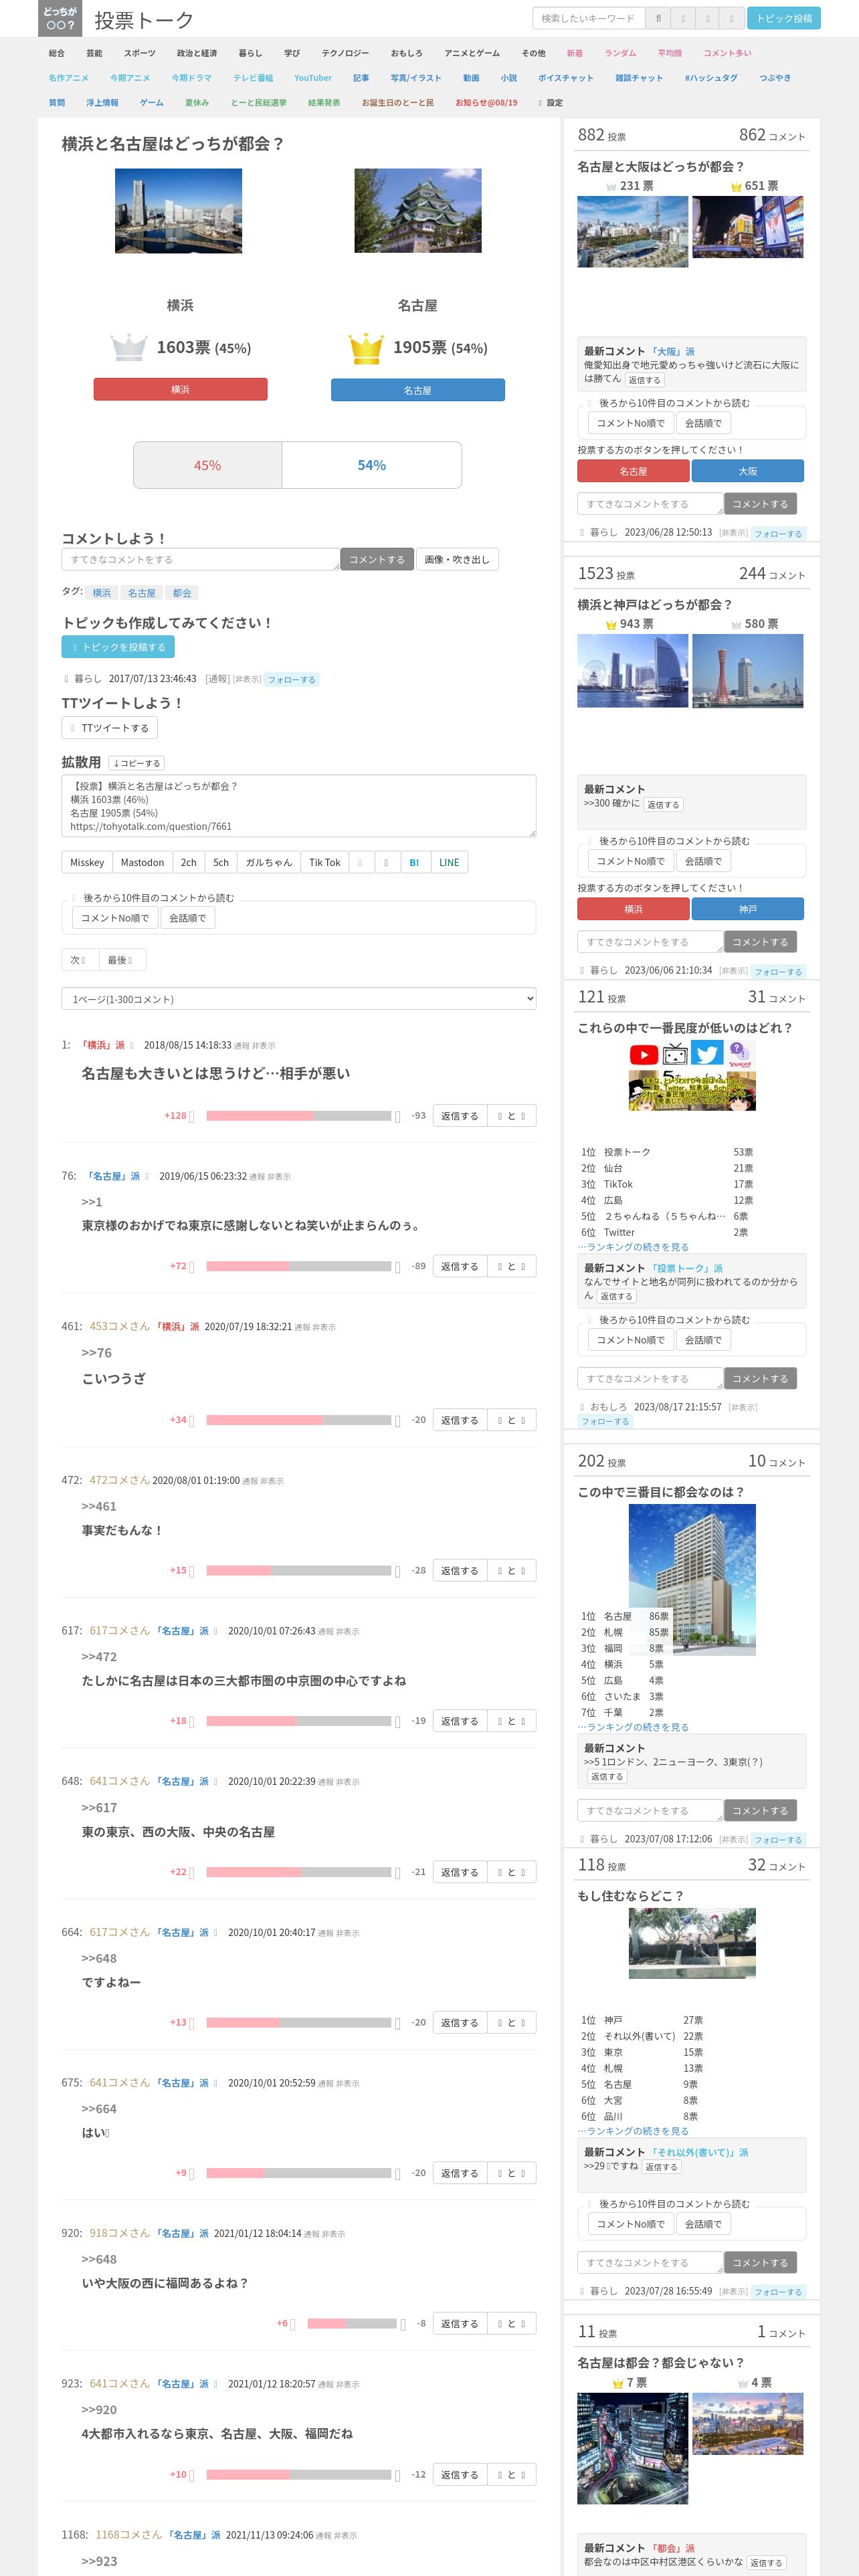
Task: Follow the 横浜と神戸 topic in sidebar
Action: pos(778,971)
